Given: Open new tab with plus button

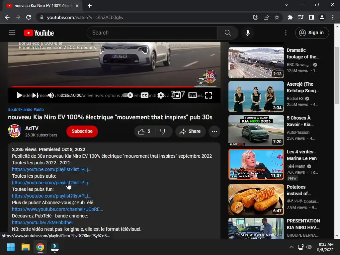Looking at the screenshot, I should coord(90,6).
